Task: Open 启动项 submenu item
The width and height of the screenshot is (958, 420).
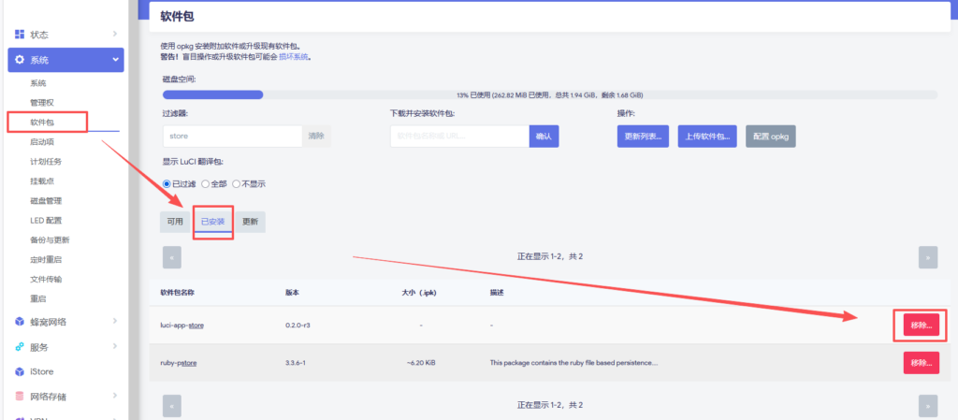Action: [x=42, y=141]
